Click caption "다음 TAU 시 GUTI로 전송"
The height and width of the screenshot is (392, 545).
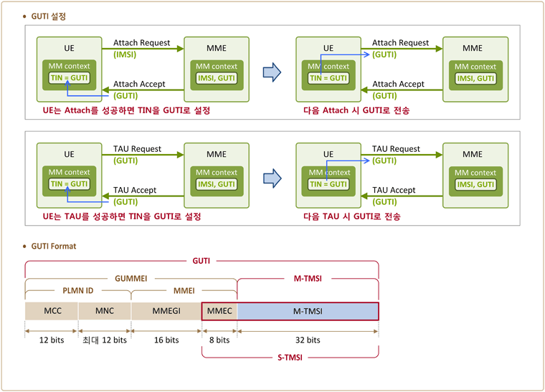[352, 216]
